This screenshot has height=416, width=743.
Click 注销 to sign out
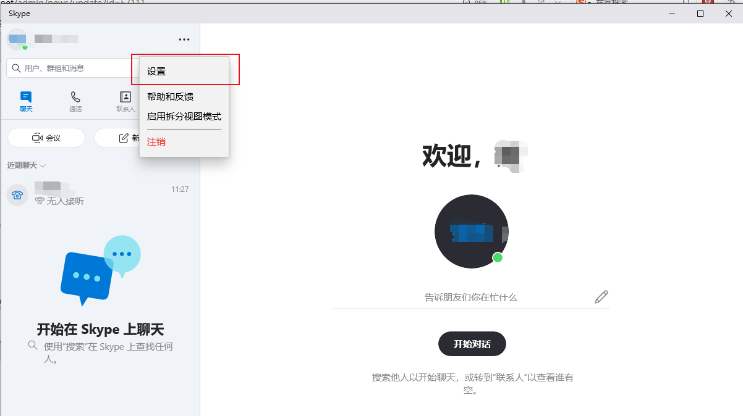(x=184, y=142)
